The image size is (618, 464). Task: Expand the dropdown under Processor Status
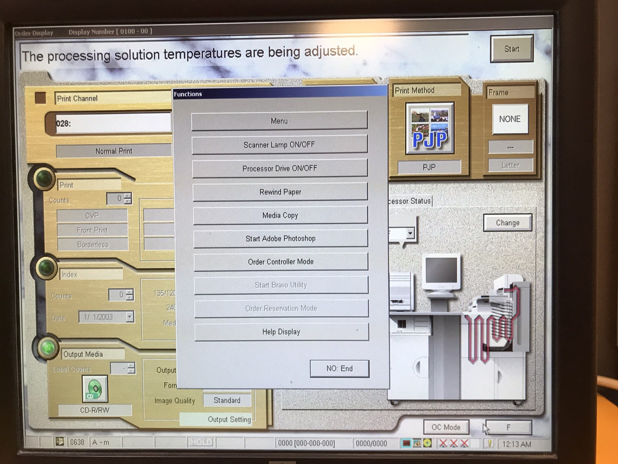[410, 233]
